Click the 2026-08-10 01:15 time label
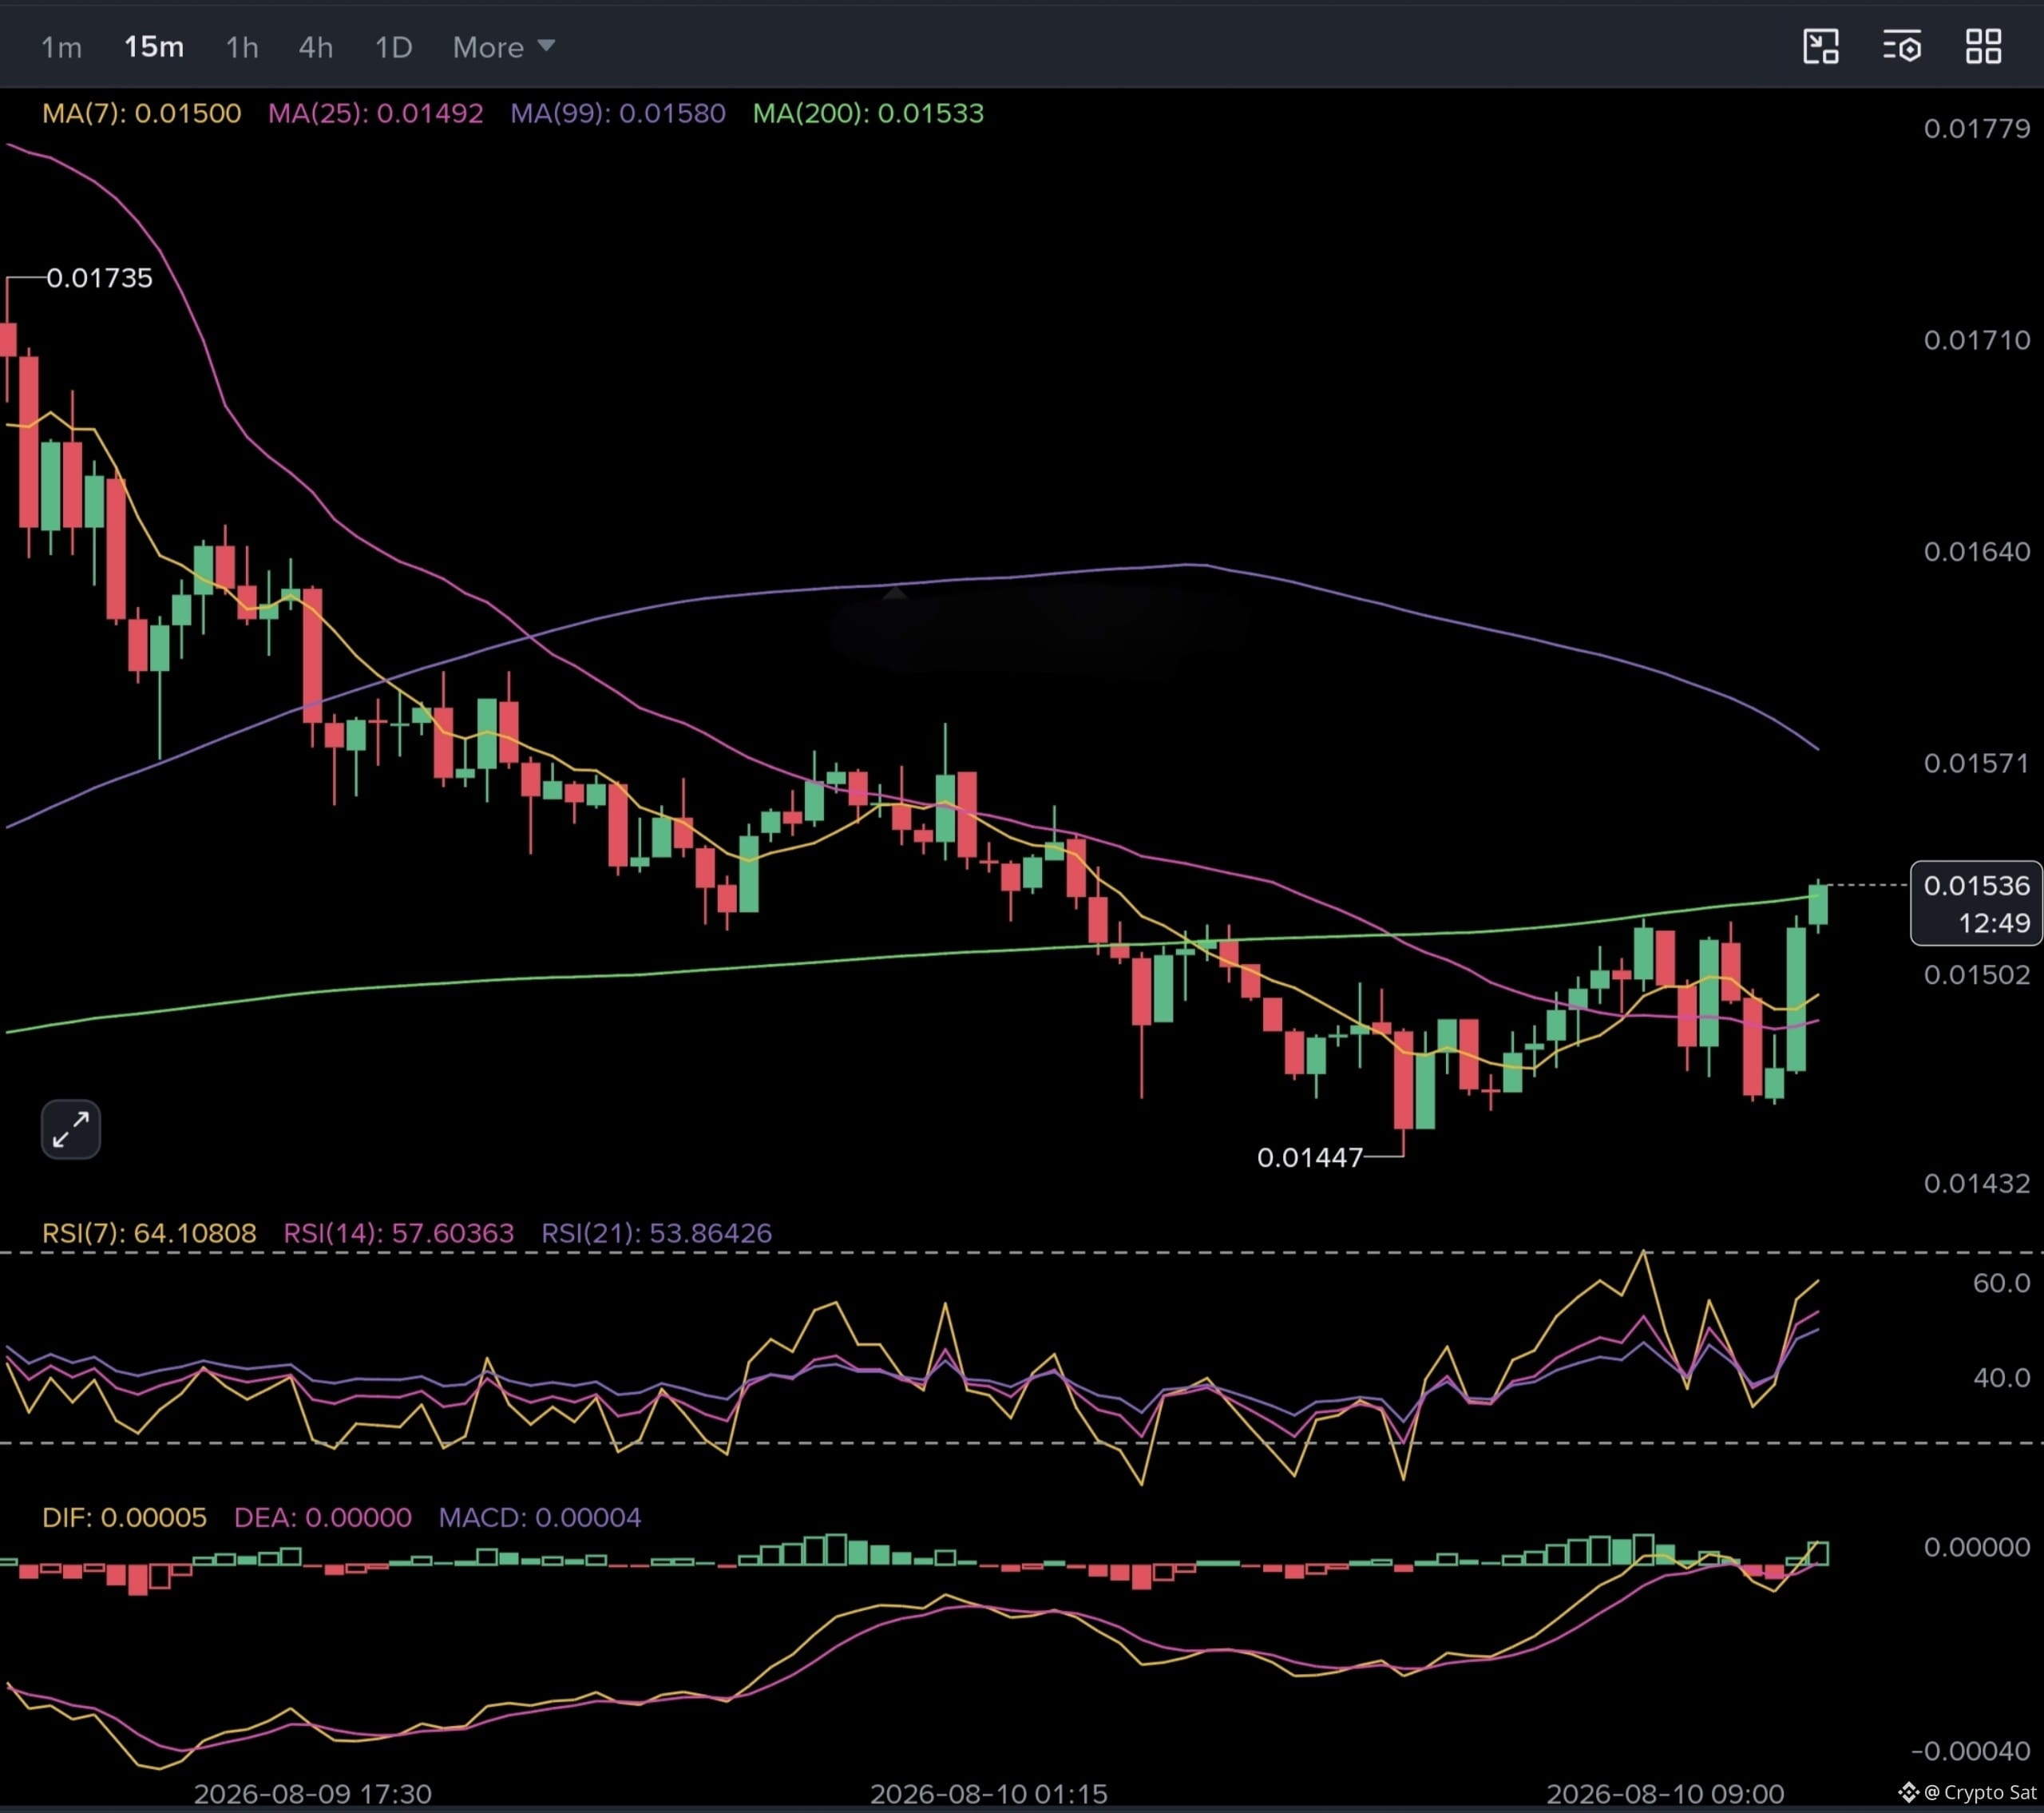2044x1813 pixels. click(x=988, y=1794)
